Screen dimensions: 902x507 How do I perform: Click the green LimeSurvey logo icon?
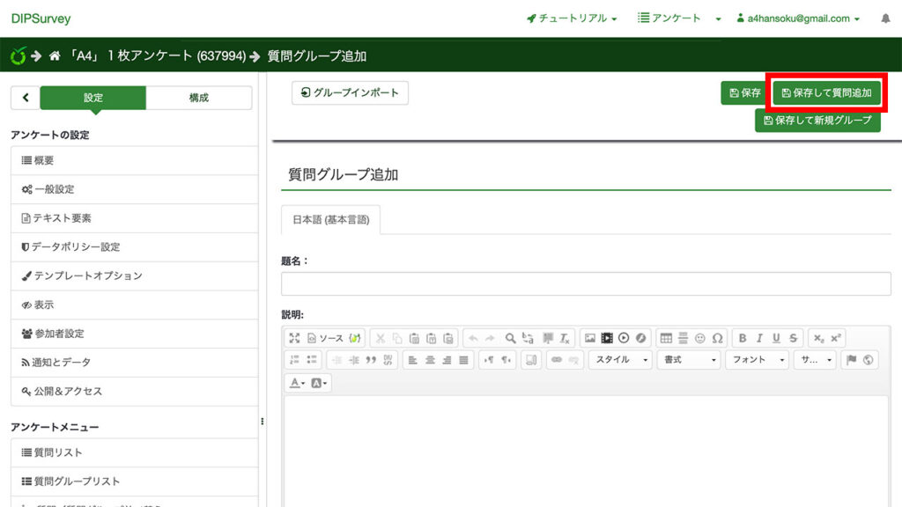pos(18,55)
